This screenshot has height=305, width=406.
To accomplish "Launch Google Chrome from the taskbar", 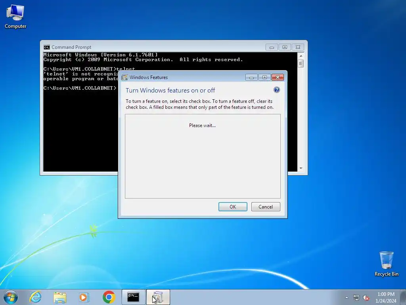I will pos(109,297).
